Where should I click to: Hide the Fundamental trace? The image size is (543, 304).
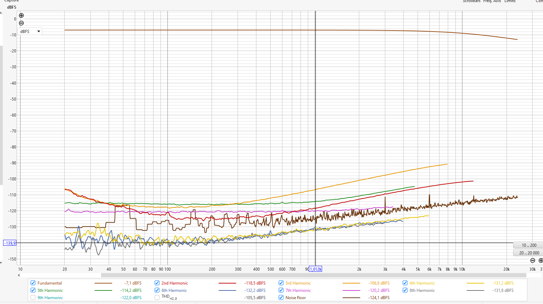coord(33,283)
